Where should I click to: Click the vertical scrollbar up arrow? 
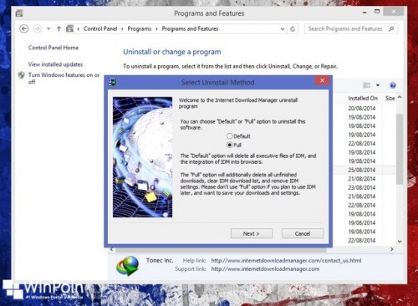click(x=400, y=97)
